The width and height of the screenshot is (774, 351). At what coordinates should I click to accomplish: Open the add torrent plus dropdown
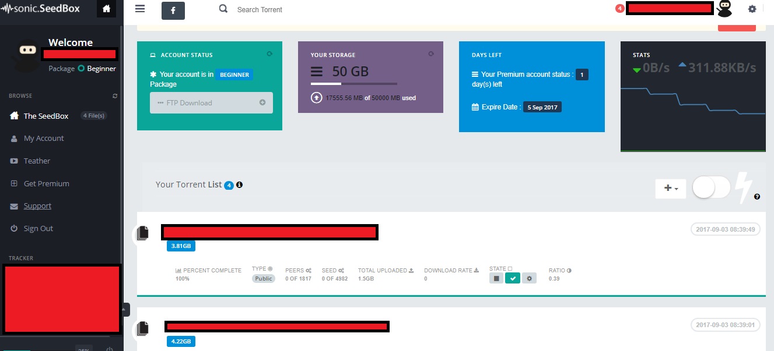[671, 188]
